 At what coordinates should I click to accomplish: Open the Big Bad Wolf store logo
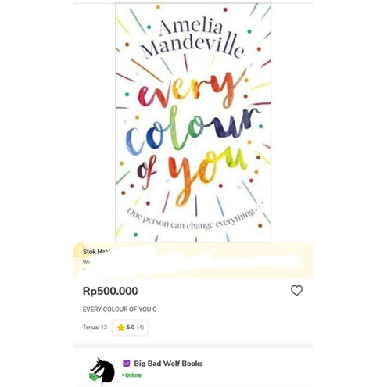coord(102,371)
